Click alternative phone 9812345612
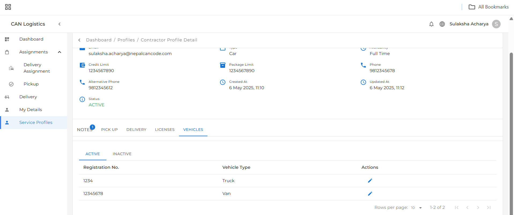Screen dimensions: 514x215 [101, 88]
